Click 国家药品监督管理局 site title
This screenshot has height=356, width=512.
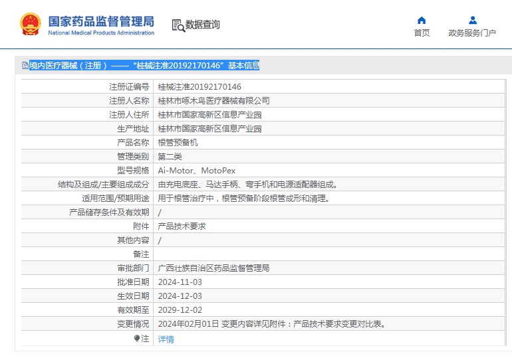tap(101, 21)
